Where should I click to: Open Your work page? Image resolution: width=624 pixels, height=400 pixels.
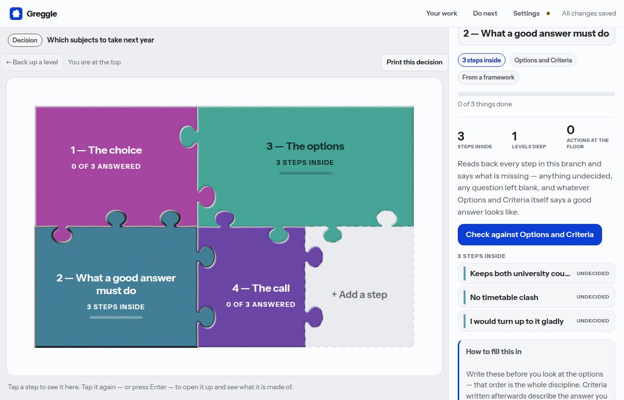(442, 14)
